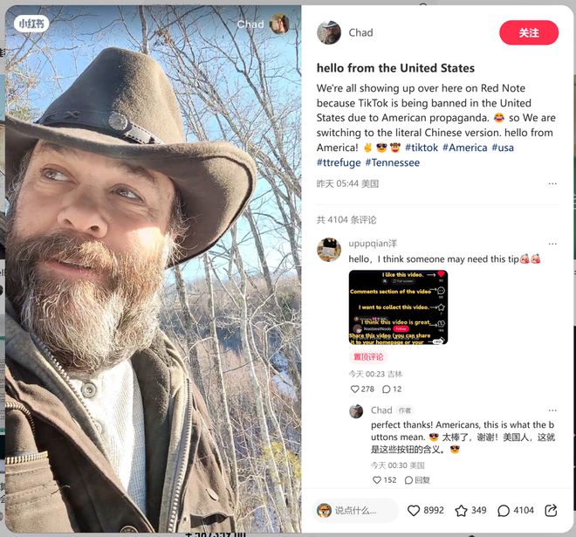Open the #tiktok hashtag link
Image resolution: width=576 pixels, height=537 pixels.
[x=422, y=148]
